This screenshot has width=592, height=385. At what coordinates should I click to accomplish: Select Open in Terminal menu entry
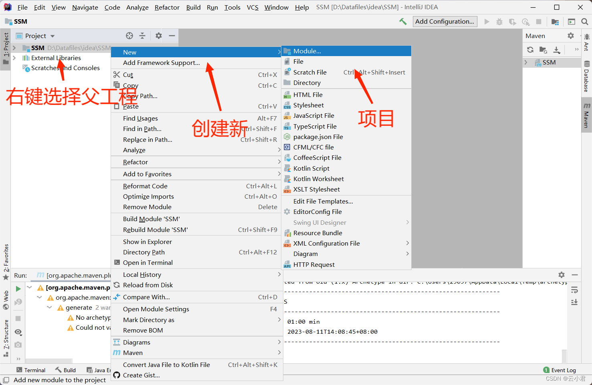196,262
